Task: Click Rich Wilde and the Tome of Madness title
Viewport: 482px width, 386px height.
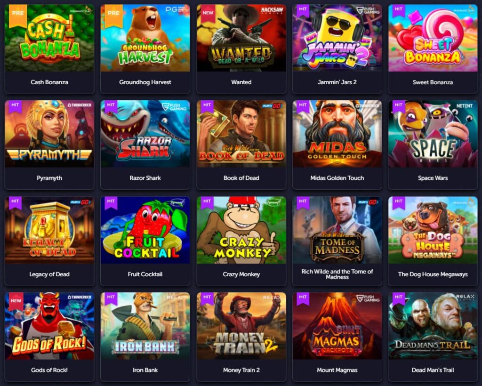Action: (x=337, y=274)
